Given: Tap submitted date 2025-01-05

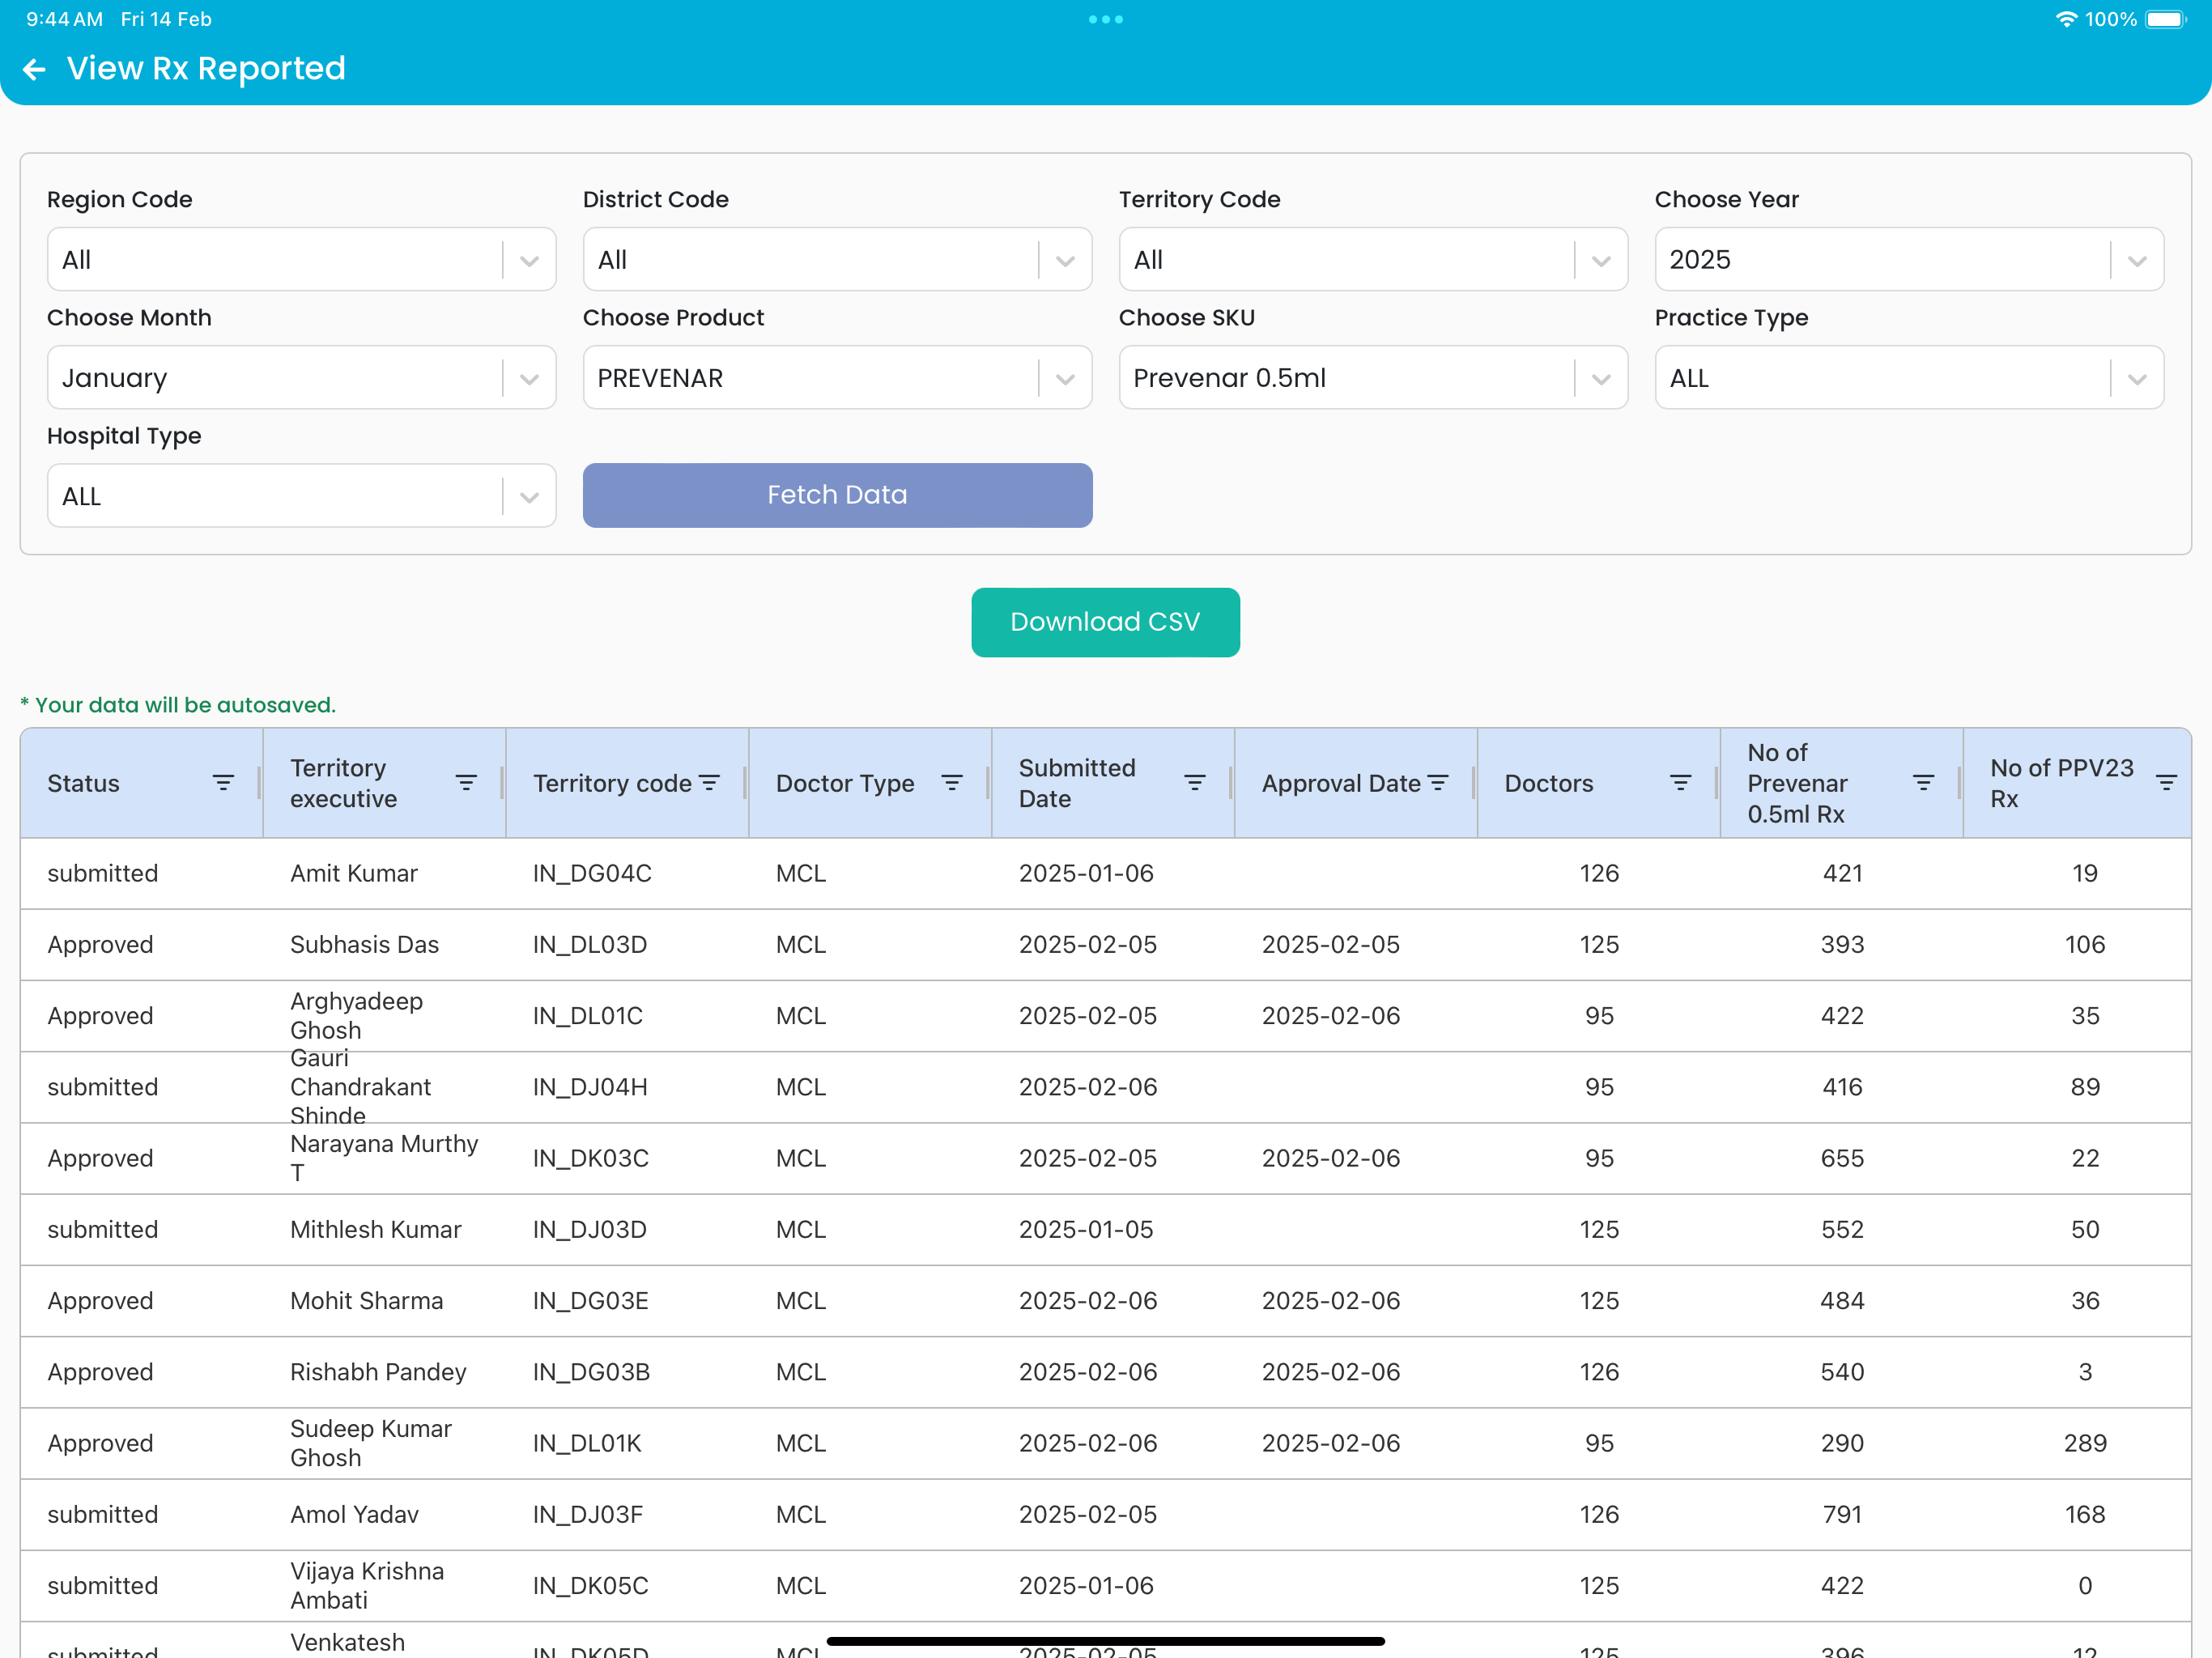Looking at the screenshot, I should (x=1086, y=1229).
